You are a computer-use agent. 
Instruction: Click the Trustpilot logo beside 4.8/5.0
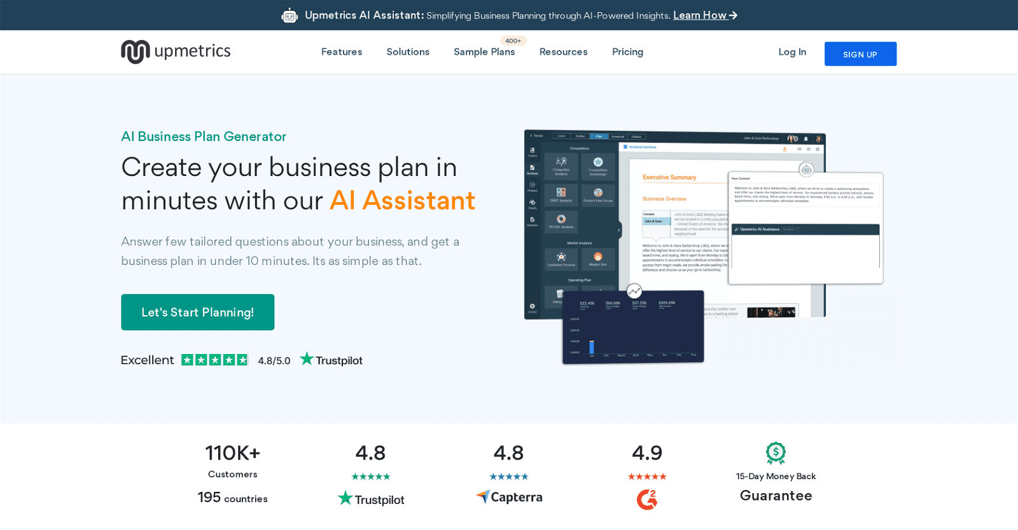click(x=331, y=360)
